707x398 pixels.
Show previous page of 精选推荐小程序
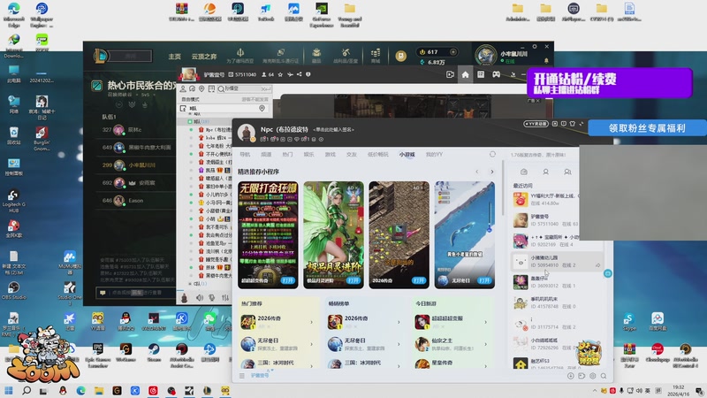[x=477, y=172]
